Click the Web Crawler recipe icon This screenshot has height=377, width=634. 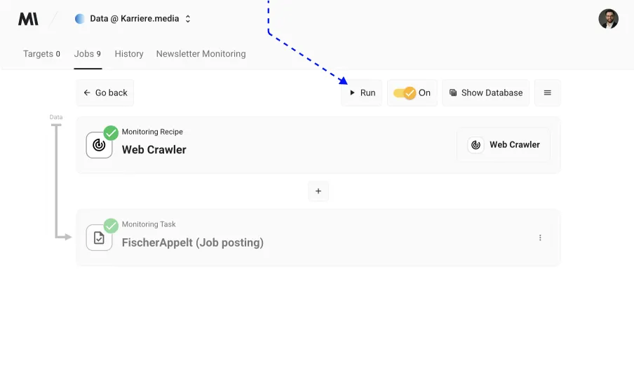(x=99, y=145)
